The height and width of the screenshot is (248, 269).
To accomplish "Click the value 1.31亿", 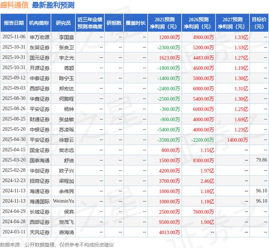I will [241, 89].
